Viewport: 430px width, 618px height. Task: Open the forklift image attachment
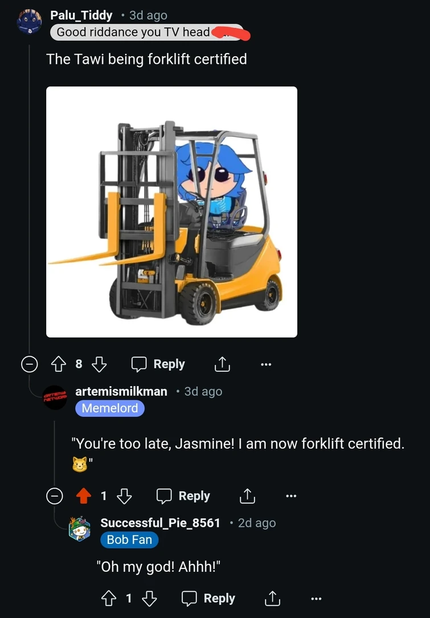(x=172, y=212)
